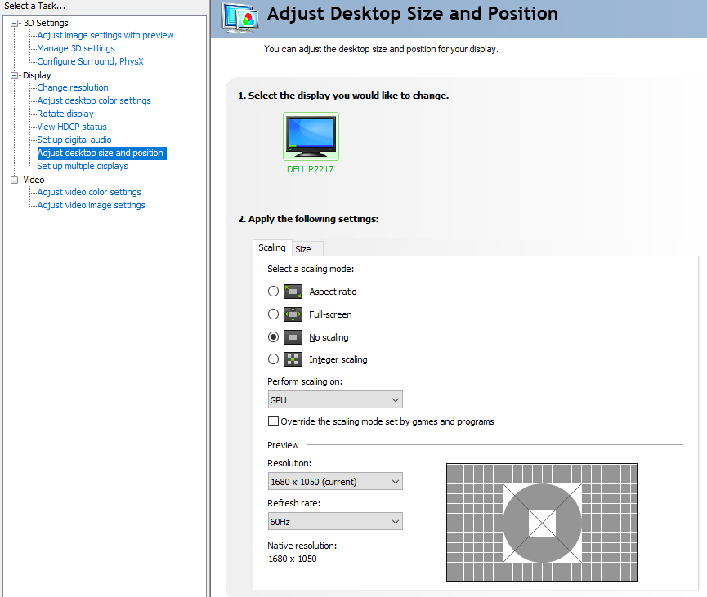Switch to the Scaling tab
This screenshot has height=597, width=707.
pos(272,247)
